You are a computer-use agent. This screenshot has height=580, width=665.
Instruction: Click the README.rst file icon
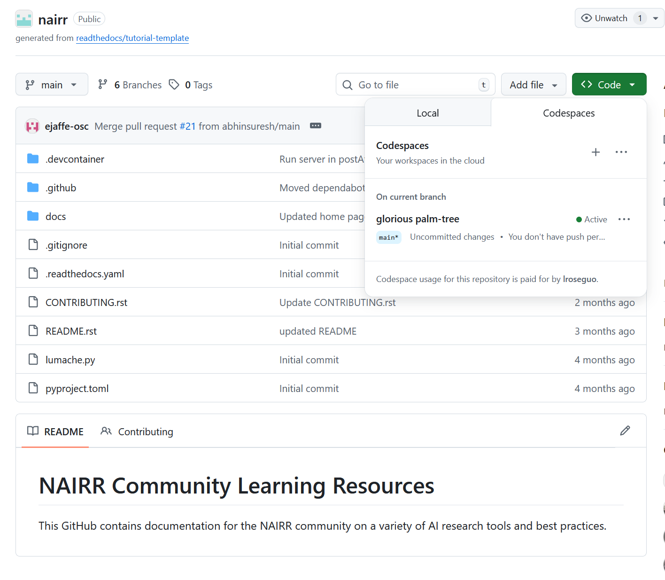click(x=33, y=330)
